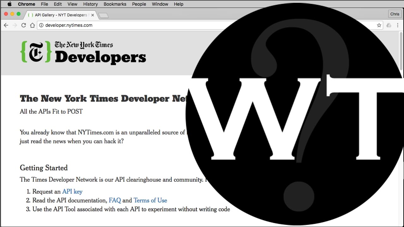Click the Getting Started heading
The width and height of the screenshot is (404, 227).
44,168
